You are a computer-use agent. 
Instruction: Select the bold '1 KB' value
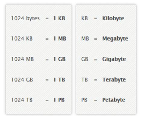[x=59, y=18]
